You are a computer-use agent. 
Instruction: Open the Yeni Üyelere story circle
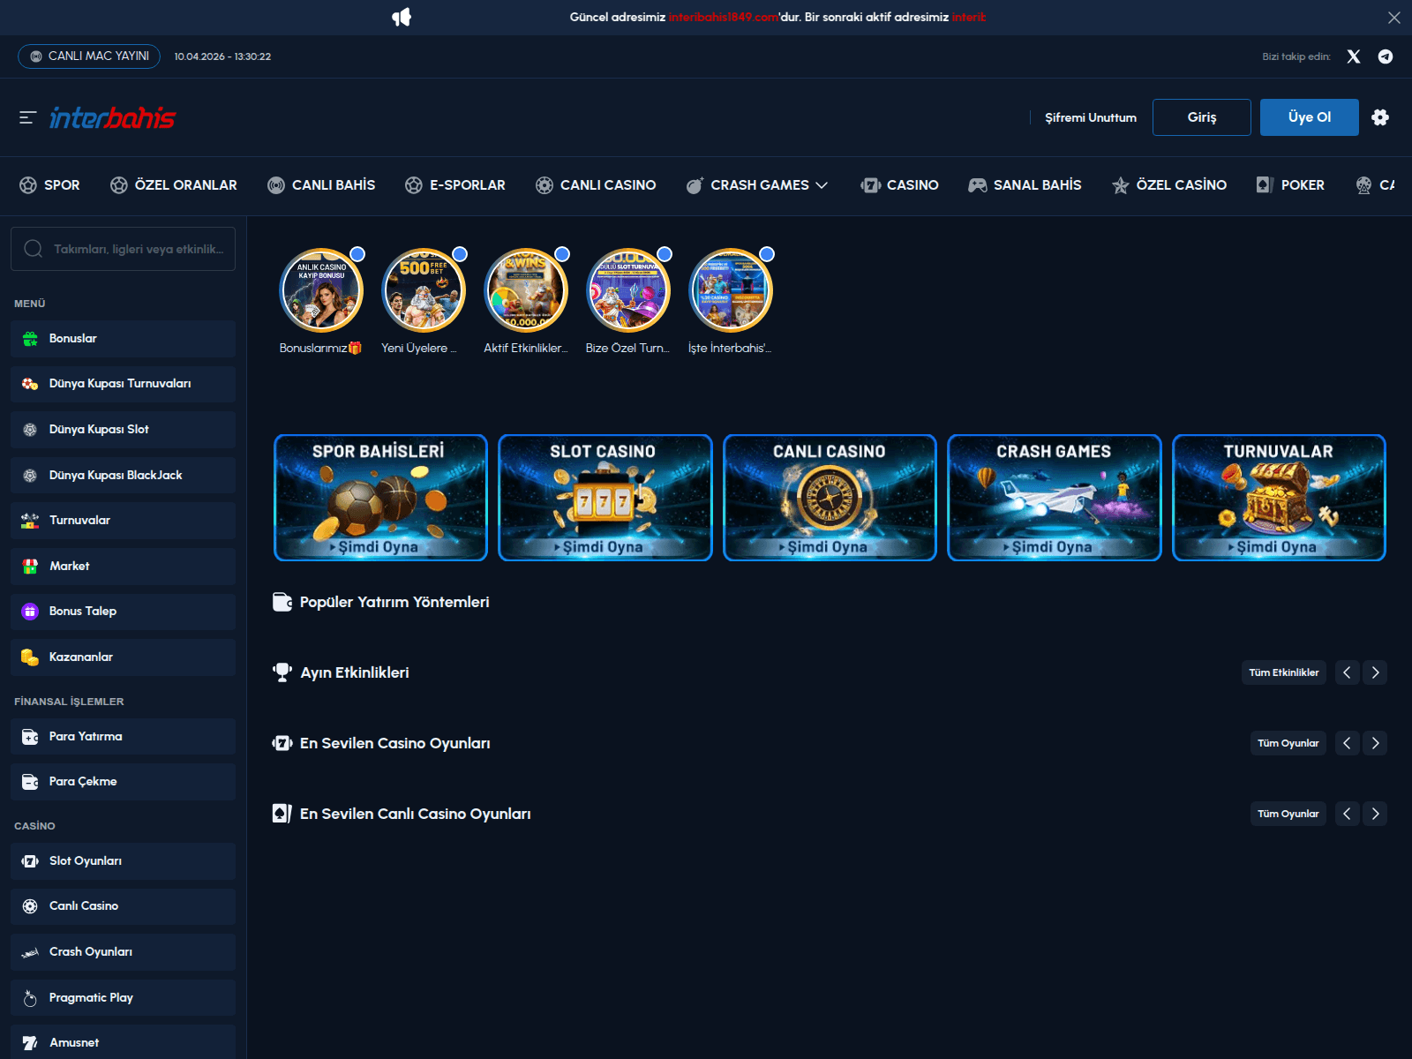[424, 290]
